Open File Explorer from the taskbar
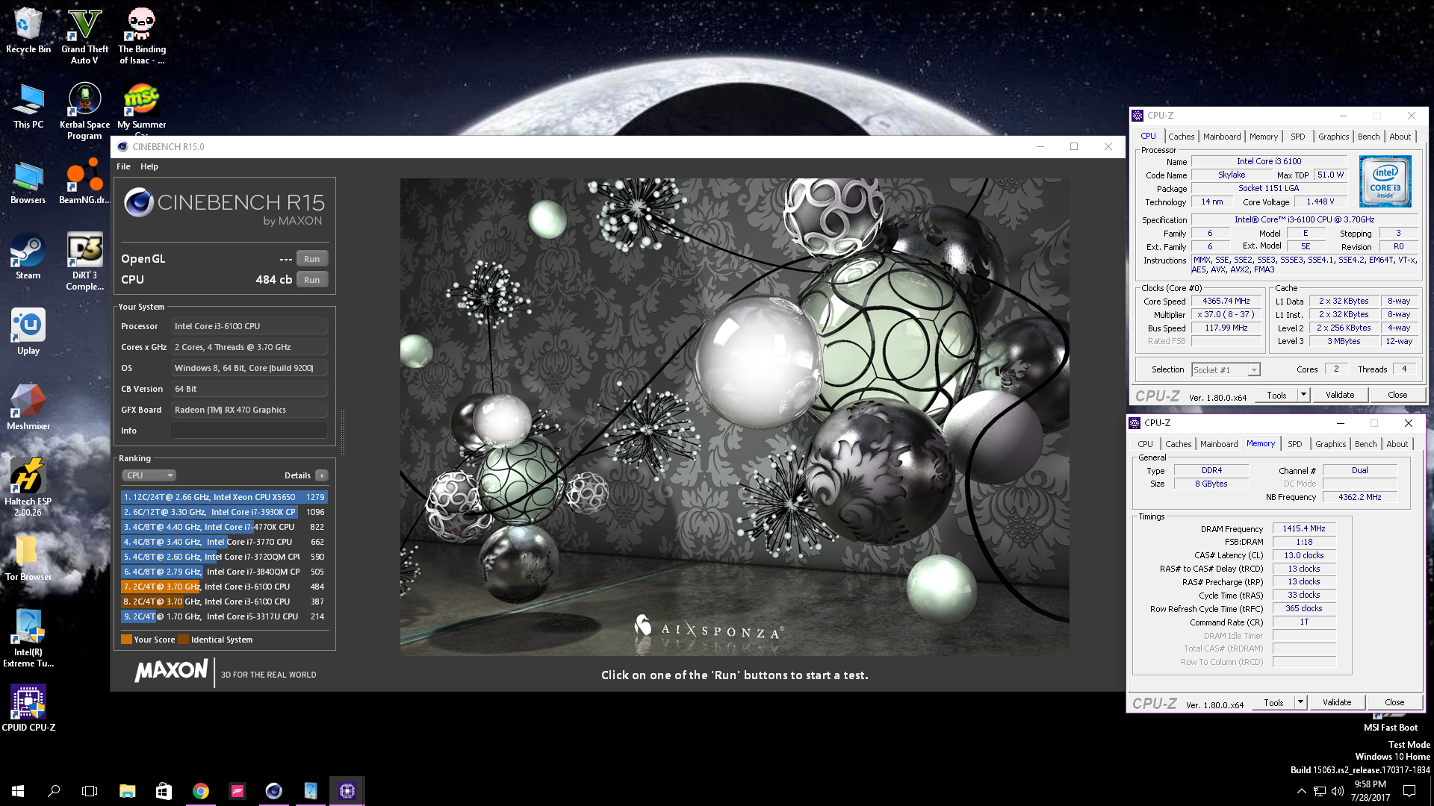 [x=127, y=791]
